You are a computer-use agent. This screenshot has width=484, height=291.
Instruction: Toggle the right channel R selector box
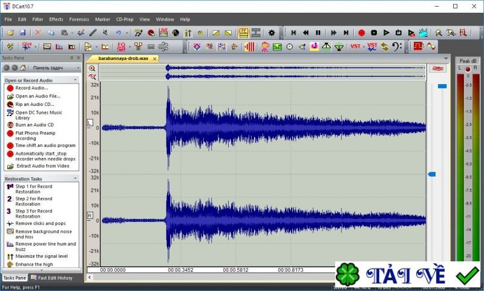[x=90, y=215]
